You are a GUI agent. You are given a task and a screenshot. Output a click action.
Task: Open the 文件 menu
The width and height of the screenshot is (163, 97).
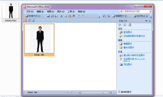(x=30, y=12)
